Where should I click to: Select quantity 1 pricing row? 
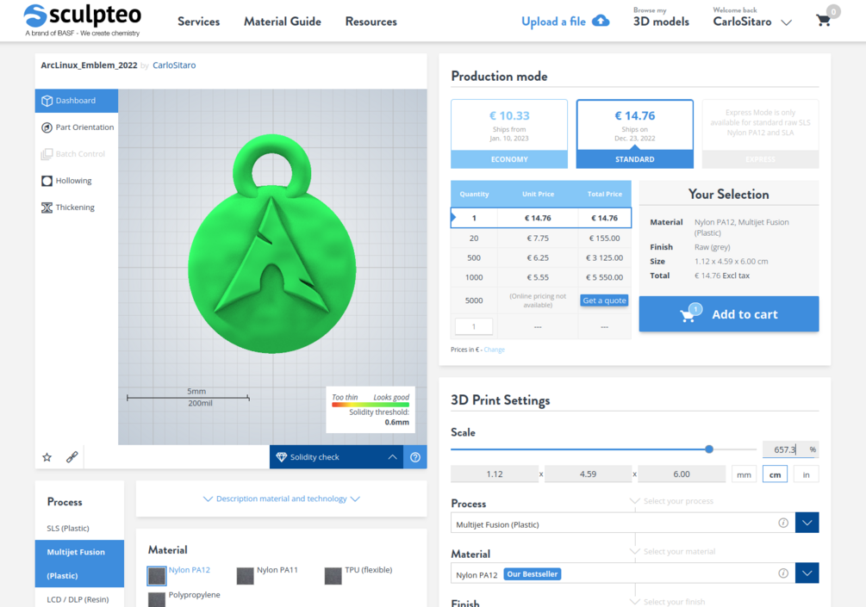(541, 218)
